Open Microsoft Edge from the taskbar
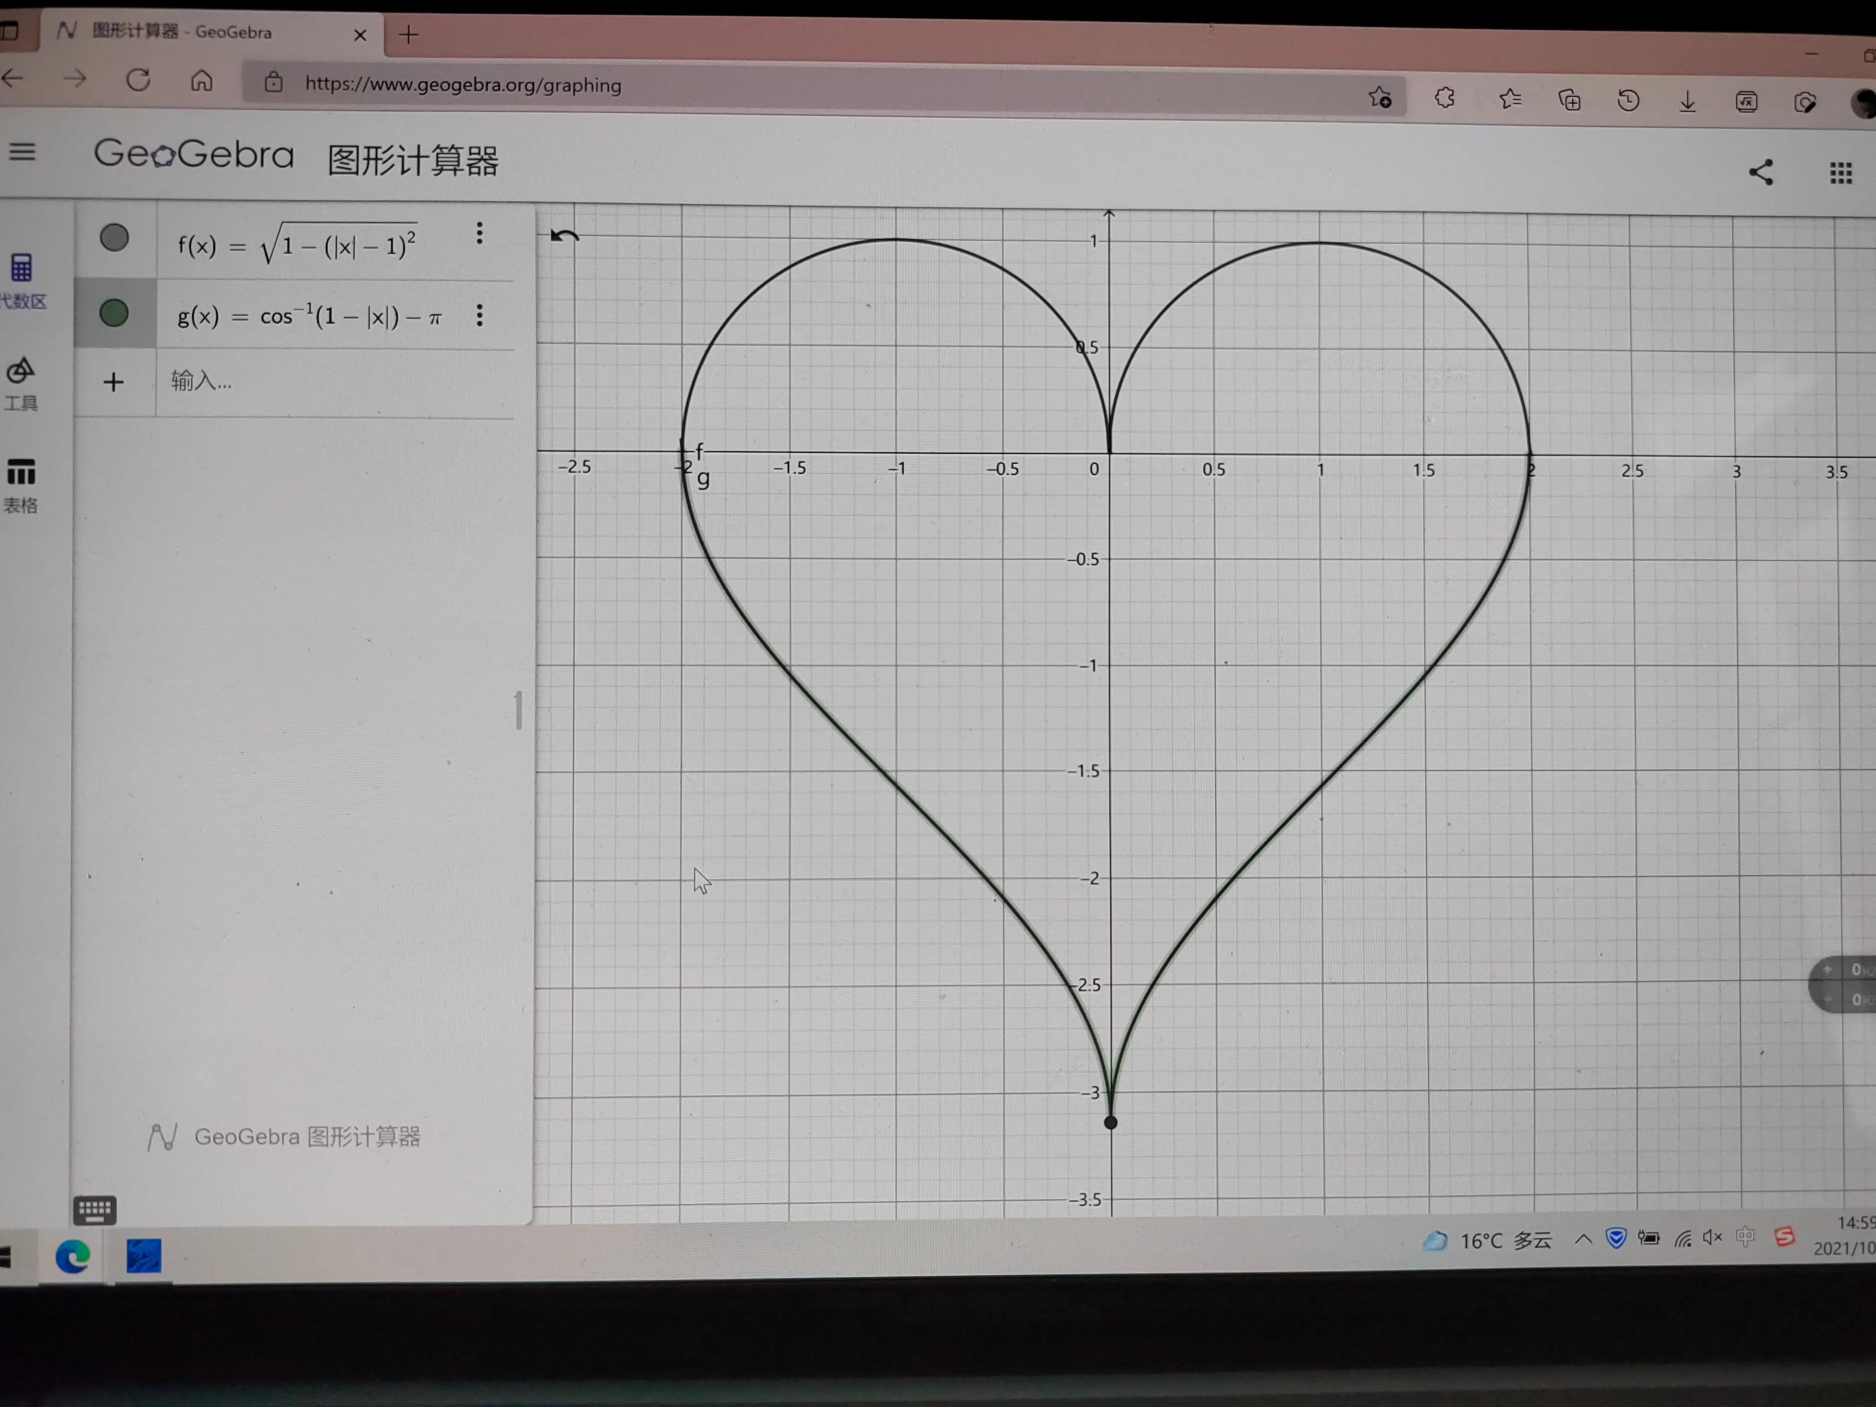 (73, 1256)
